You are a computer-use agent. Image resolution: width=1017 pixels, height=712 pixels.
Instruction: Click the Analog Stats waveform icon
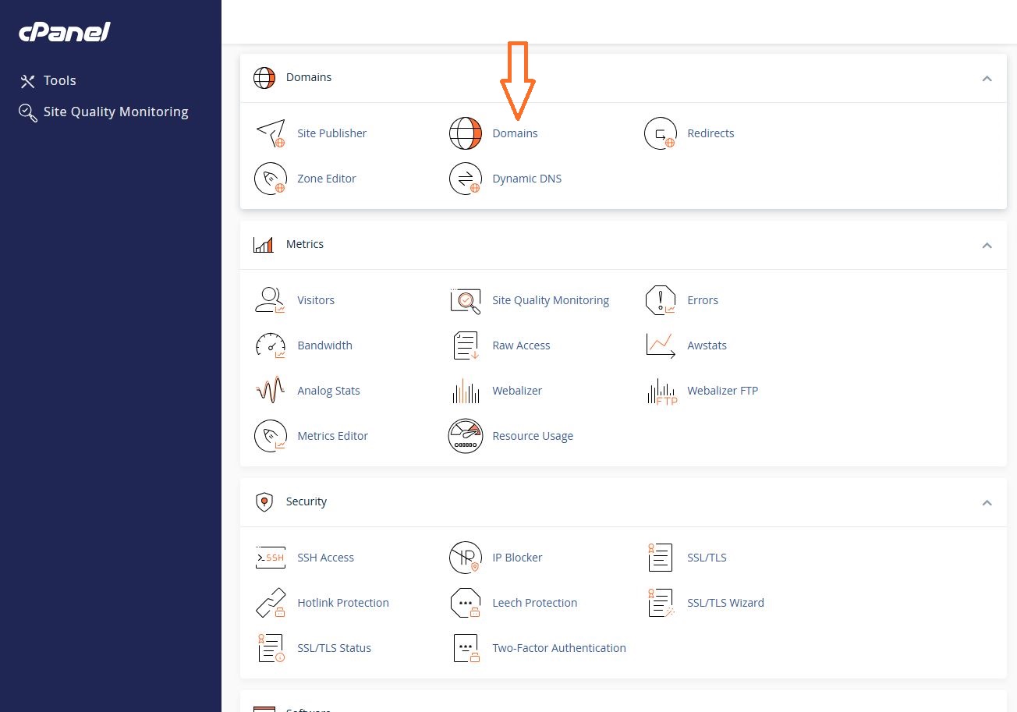271,391
